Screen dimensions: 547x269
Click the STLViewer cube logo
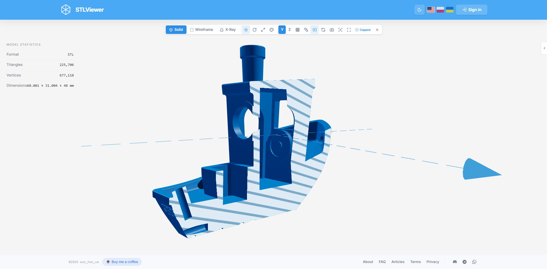click(66, 10)
